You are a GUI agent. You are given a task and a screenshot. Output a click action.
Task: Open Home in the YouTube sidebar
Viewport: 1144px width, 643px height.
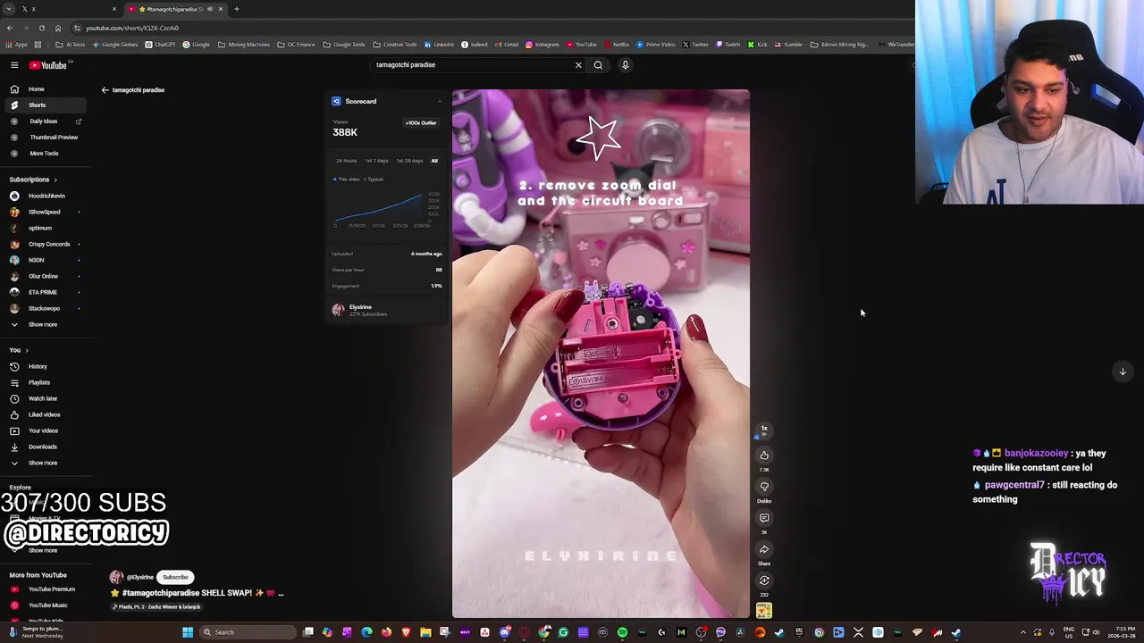(x=36, y=89)
